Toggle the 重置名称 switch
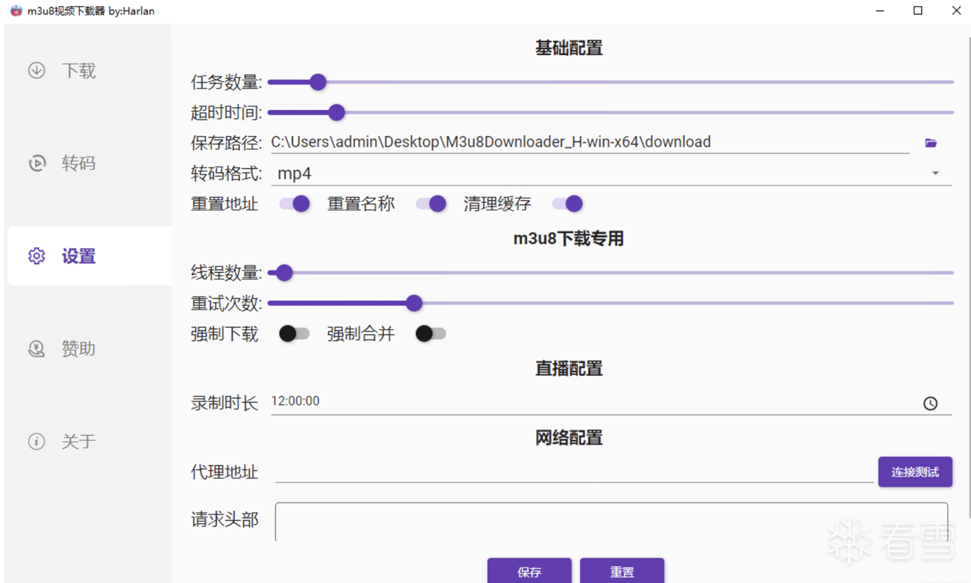 [431, 203]
